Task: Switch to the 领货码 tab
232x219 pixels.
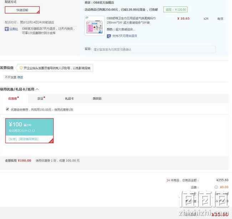Action: click(97, 98)
